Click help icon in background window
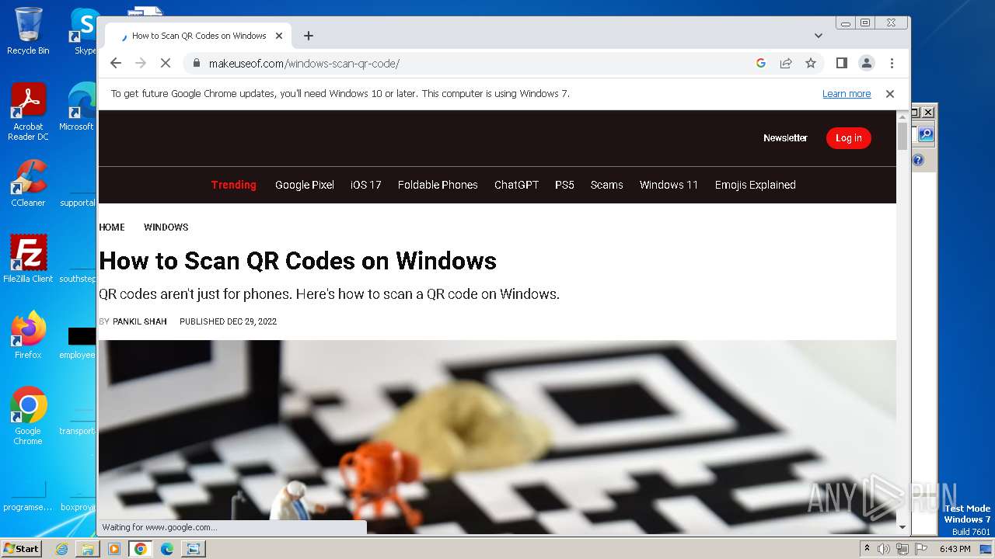Image resolution: width=995 pixels, height=559 pixels. tap(918, 161)
